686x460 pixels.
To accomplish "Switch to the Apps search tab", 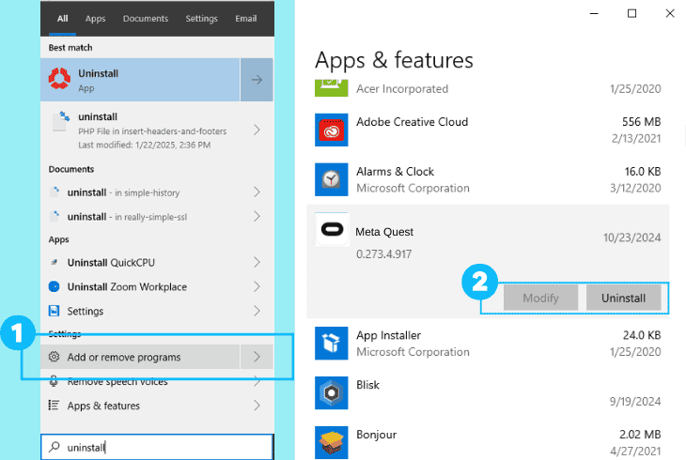I will tap(95, 19).
